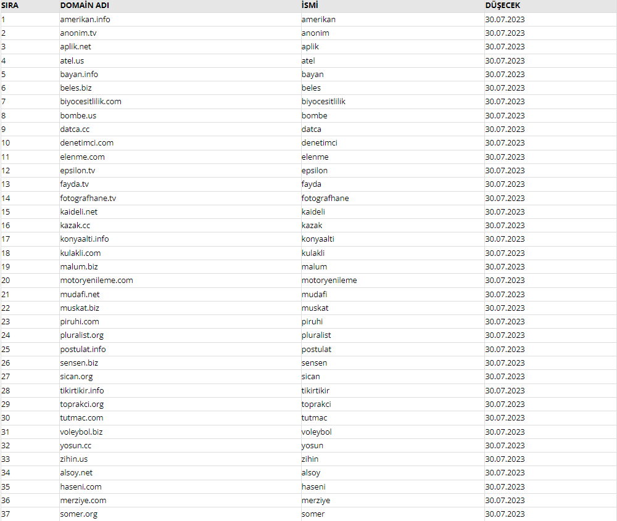Select the İSMİ column header

310,6
